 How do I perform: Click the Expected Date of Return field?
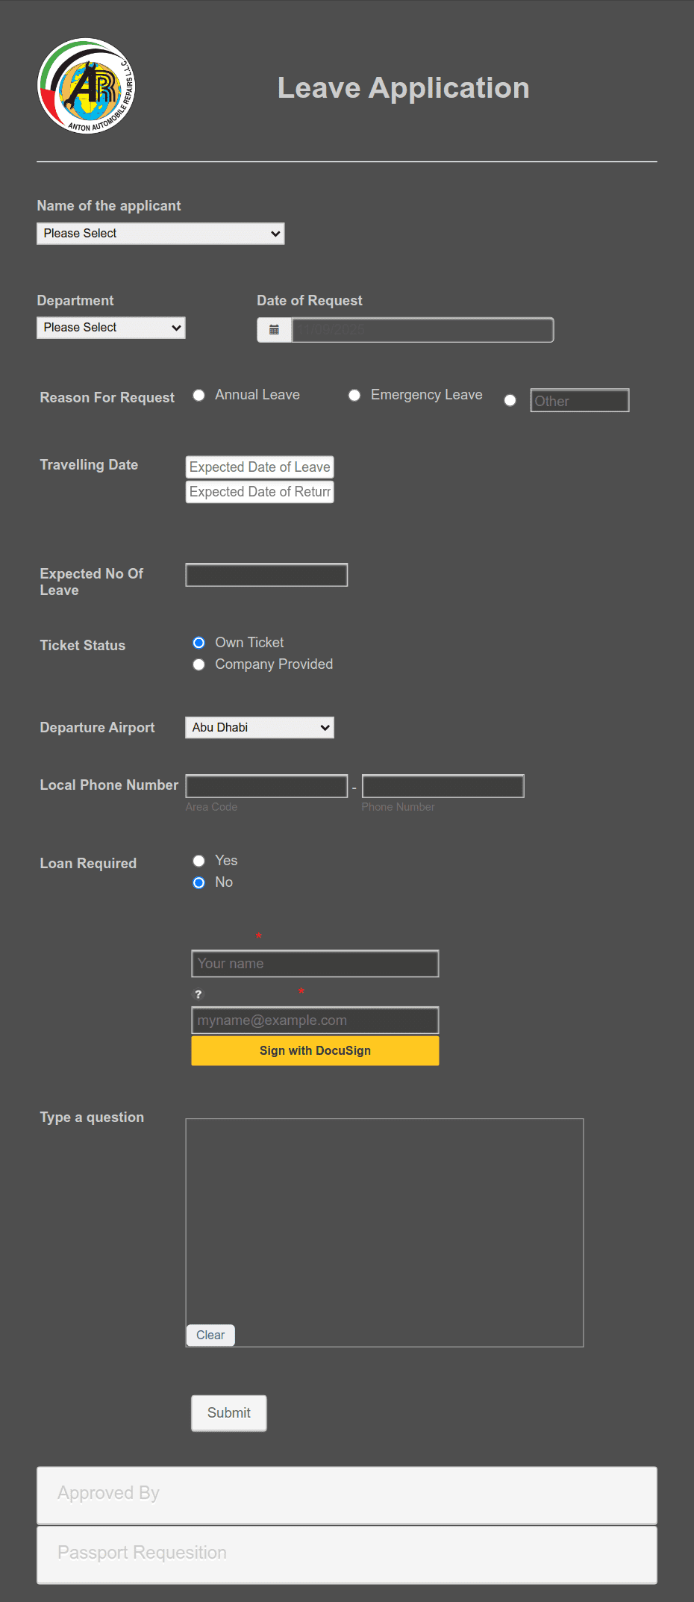(260, 492)
